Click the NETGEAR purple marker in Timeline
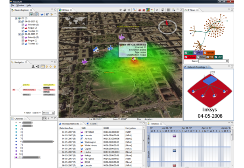Image resolution: width=244 pixels, height=168 pixels. coord(174,136)
